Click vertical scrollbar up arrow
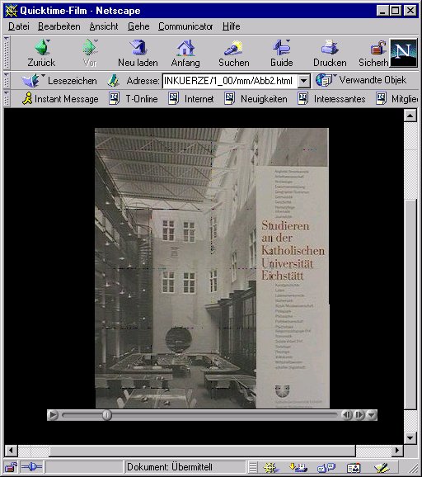The height and width of the screenshot is (477, 422). point(410,116)
